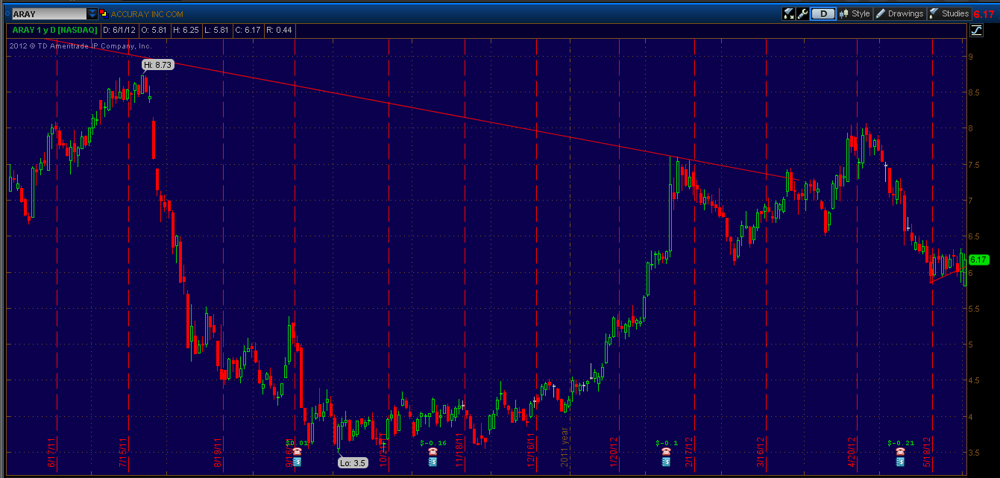Open the quick study flask arrow icon
1000x478 pixels.
click(x=788, y=13)
